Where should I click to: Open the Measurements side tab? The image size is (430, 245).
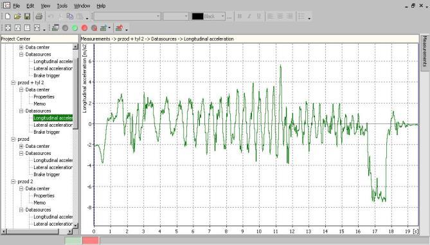click(424, 51)
